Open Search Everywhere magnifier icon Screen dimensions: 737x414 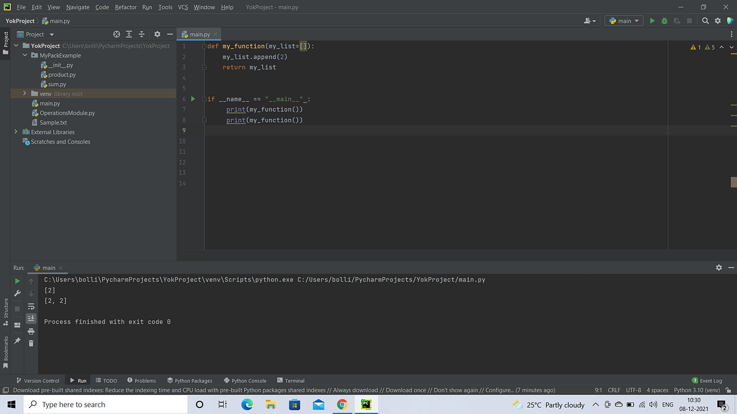pyautogui.click(x=706, y=21)
